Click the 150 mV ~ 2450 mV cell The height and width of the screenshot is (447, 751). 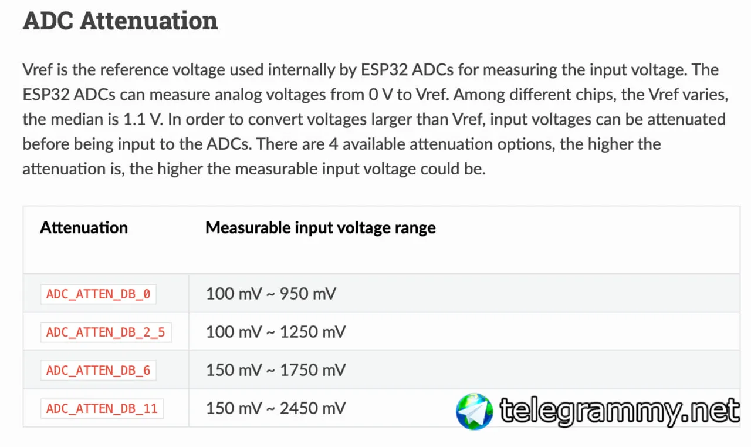[x=276, y=408]
